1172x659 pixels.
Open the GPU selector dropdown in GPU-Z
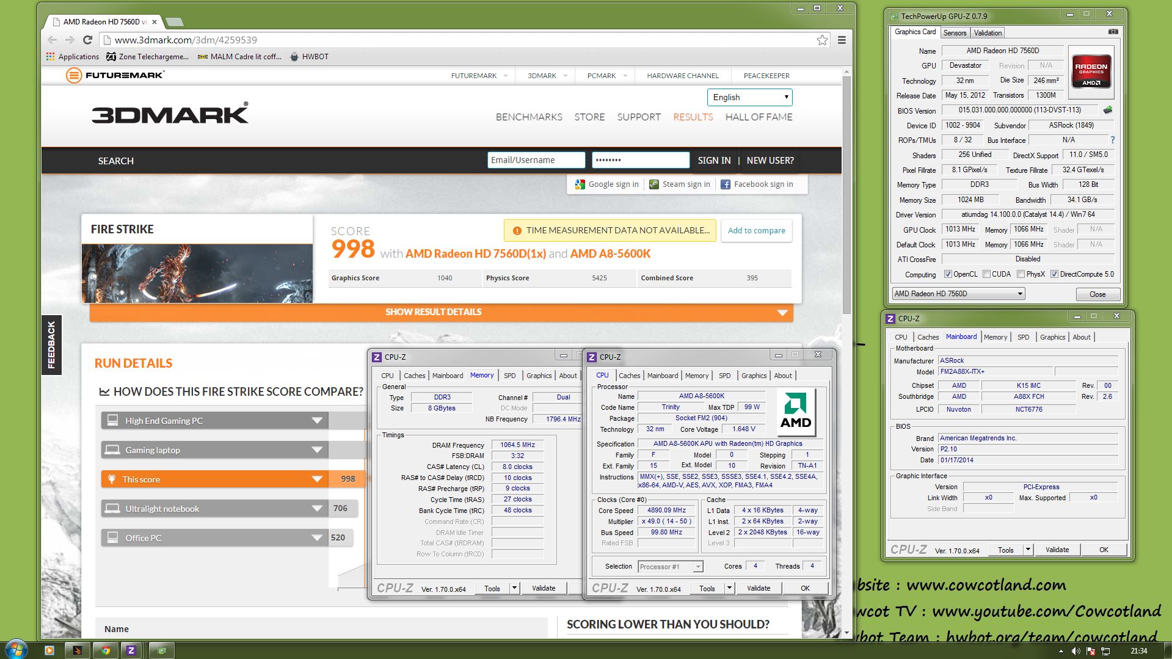tap(958, 294)
